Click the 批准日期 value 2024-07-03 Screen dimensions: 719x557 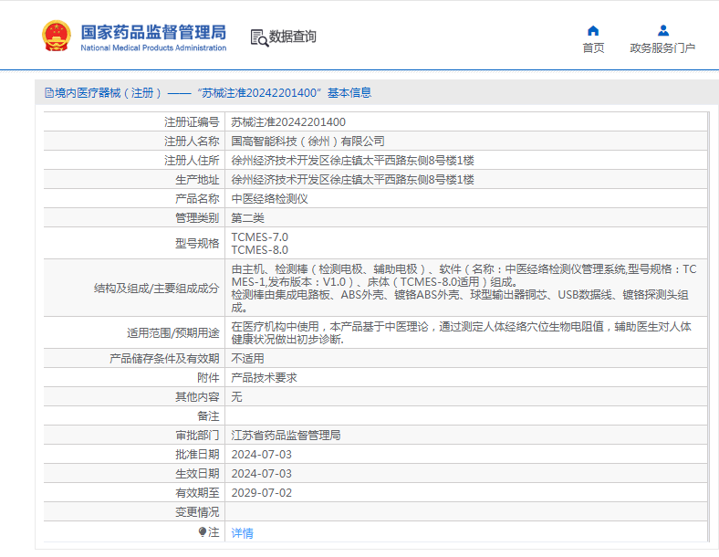tap(261, 454)
